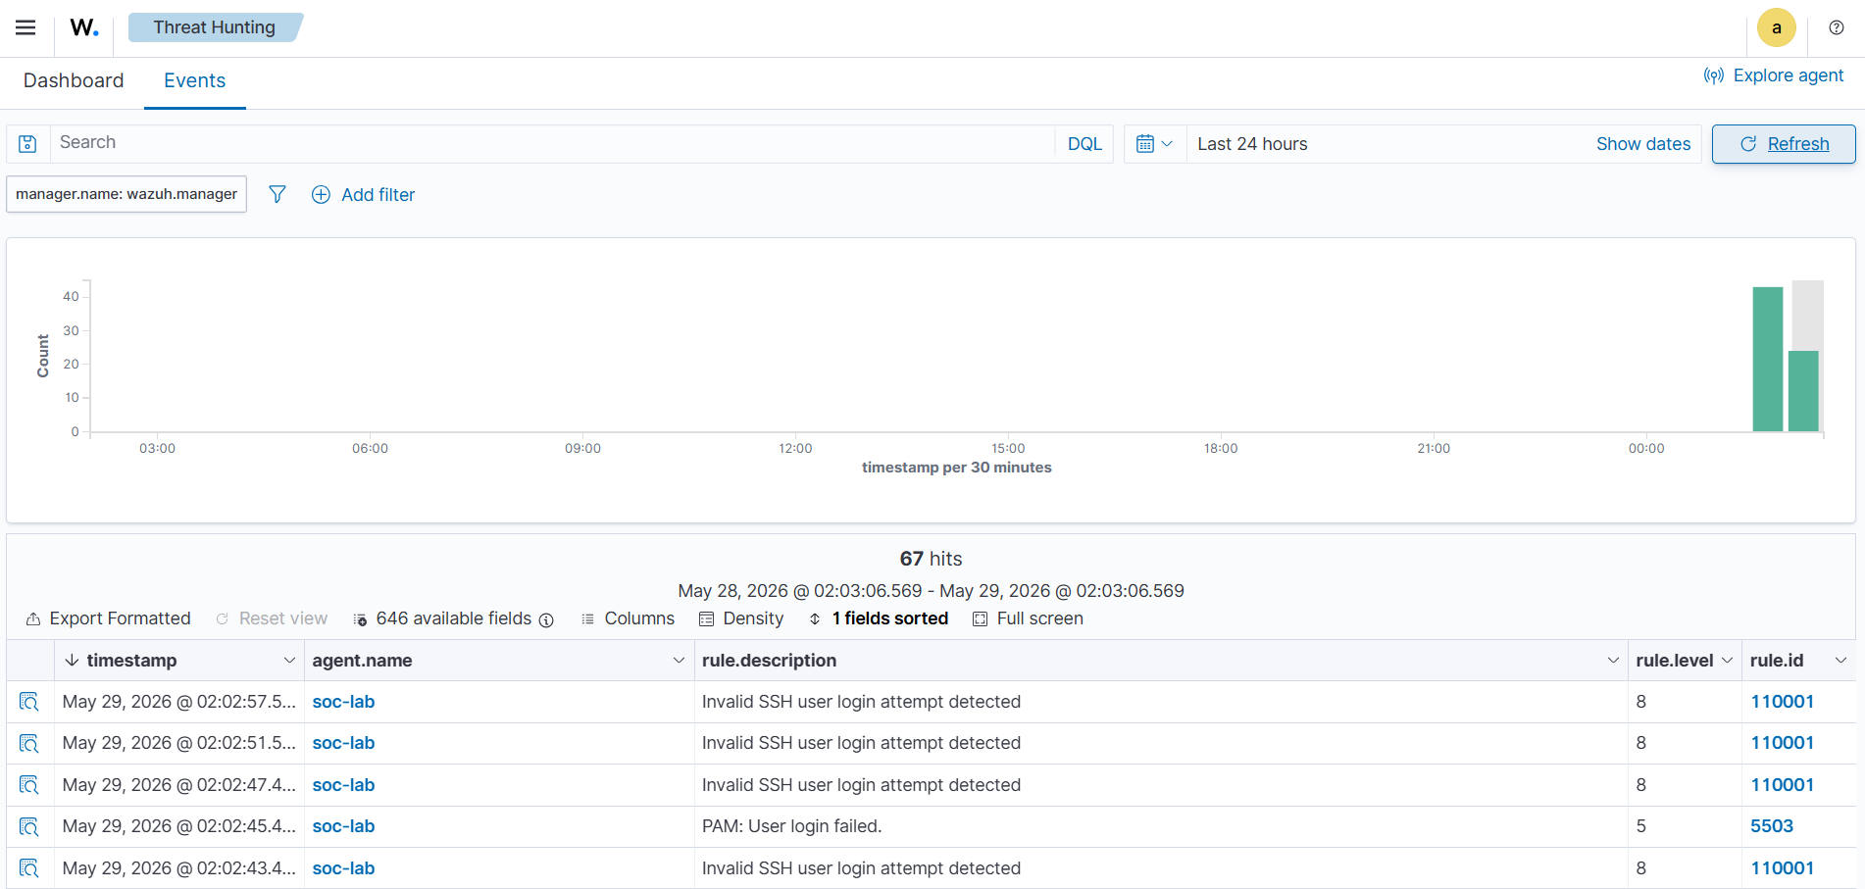The width and height of the screenshot is (1865, 889).
Task: Click the Add filter plus icon
Action: (x=321, y=194)
